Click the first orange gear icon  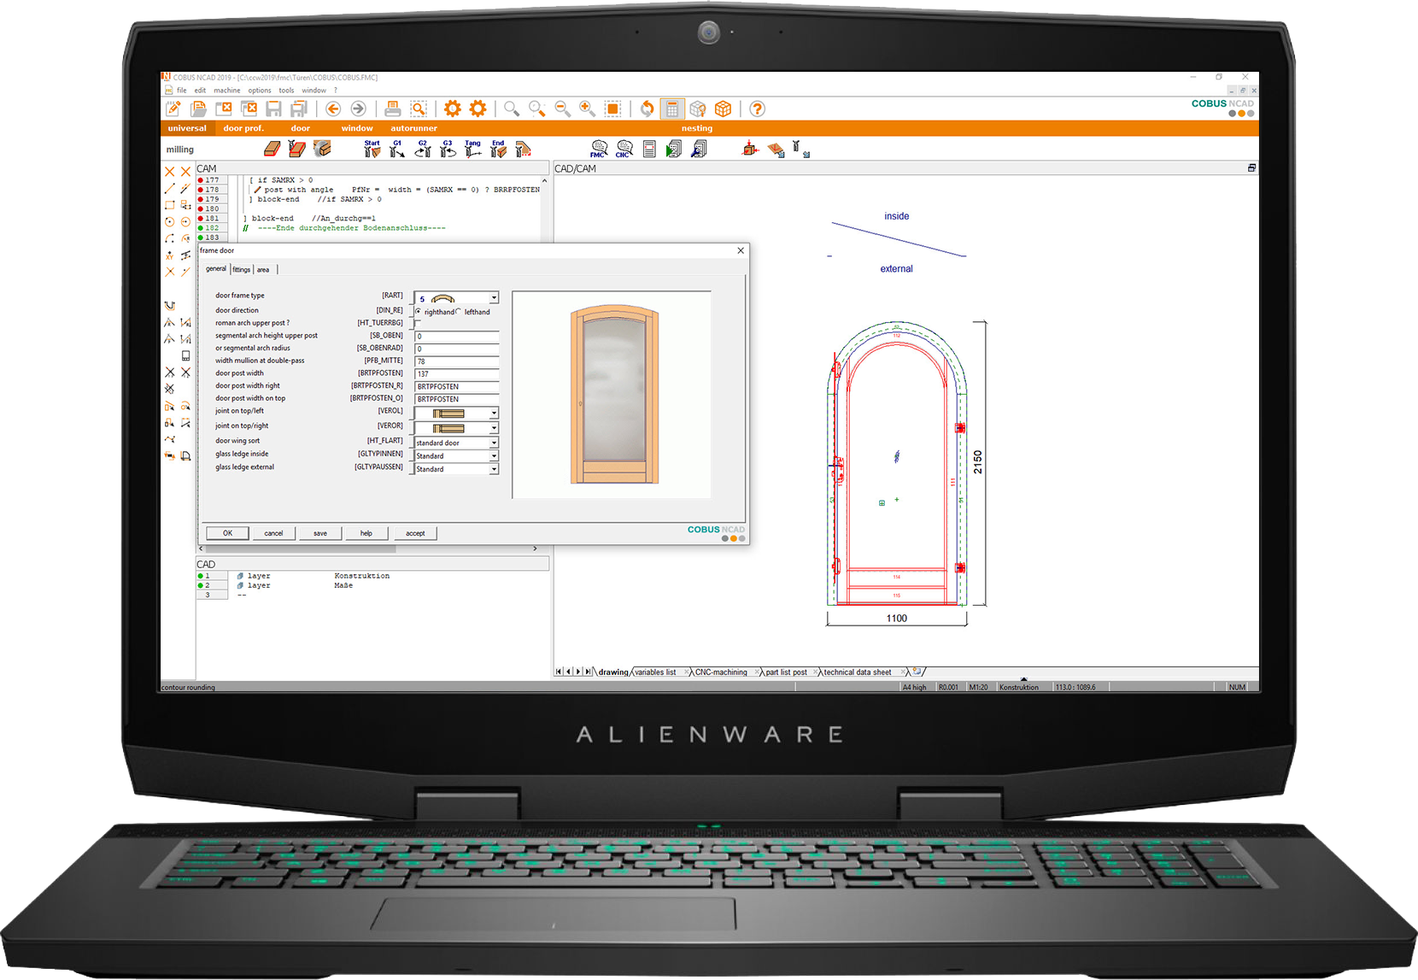453,109
